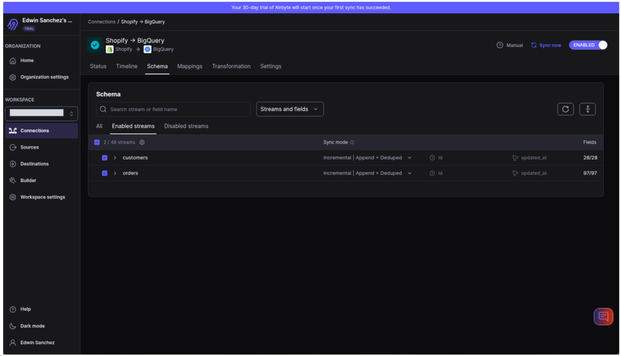
Task: Click the Shopify source logo icon
Action: coord(110,50)
